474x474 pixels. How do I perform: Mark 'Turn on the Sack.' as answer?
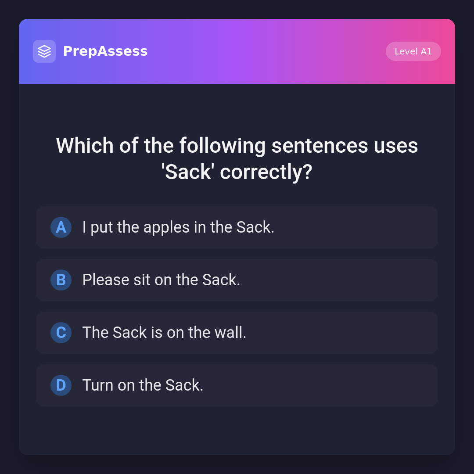[x=143, y=385]
